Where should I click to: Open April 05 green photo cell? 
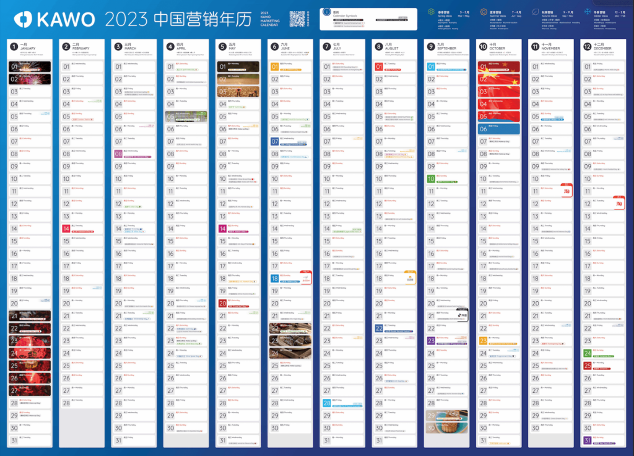(x=186, y=116)
